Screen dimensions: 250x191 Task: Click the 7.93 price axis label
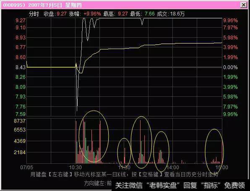pos(21,97)
